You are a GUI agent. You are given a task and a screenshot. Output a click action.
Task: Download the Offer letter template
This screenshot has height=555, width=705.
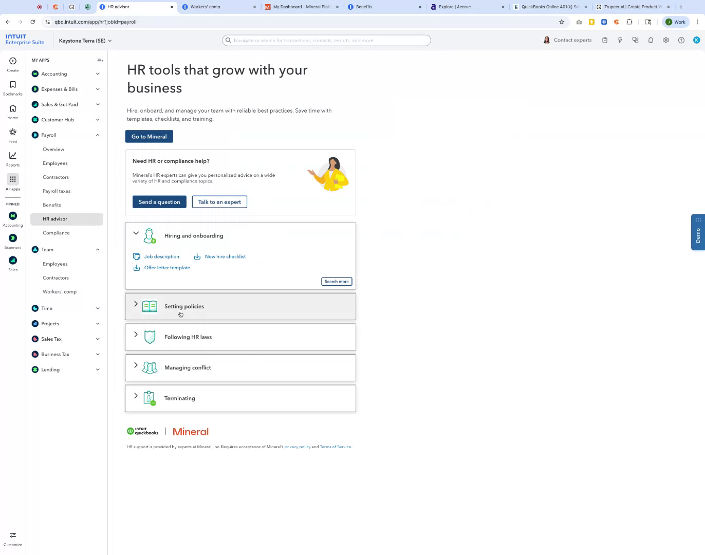pos(167,268)
